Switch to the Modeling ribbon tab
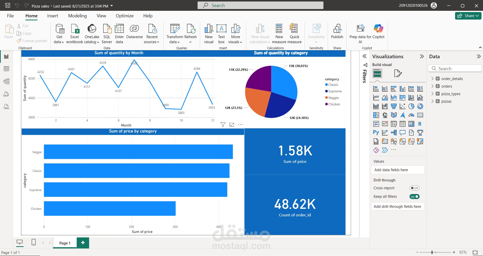 pyautogui.click(x=78, y=16)
